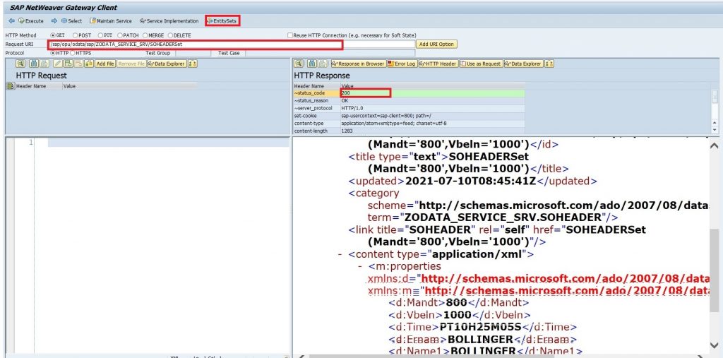Click the Request URI input field
Screen dimensions: 723x358
click(x=231, y=44)
